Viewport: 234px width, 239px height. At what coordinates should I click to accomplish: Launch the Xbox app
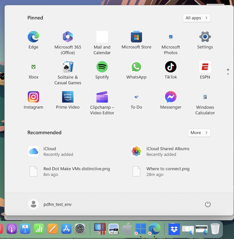coord(33,70)
